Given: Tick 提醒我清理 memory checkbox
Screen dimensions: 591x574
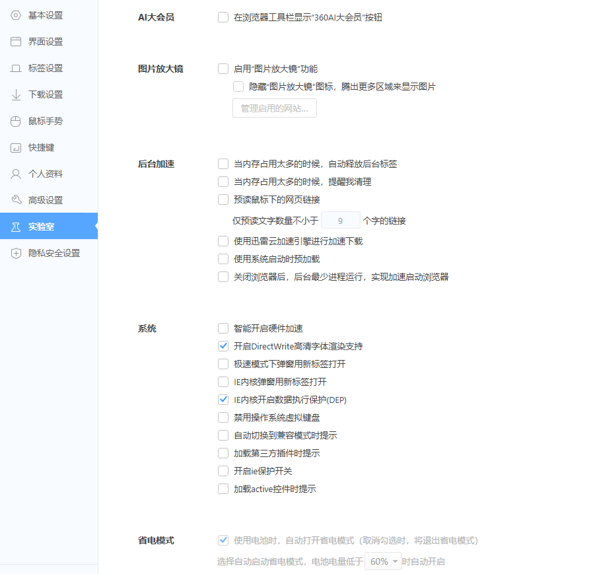Looking at the screenshot, I should [223, 182].
